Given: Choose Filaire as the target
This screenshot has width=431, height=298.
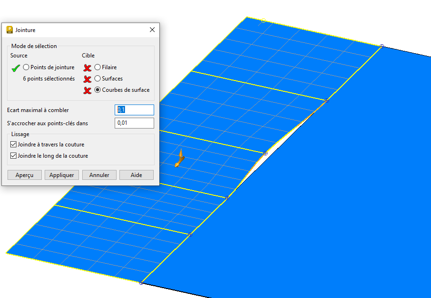Looking at the screenshot, I should [98, 67].
